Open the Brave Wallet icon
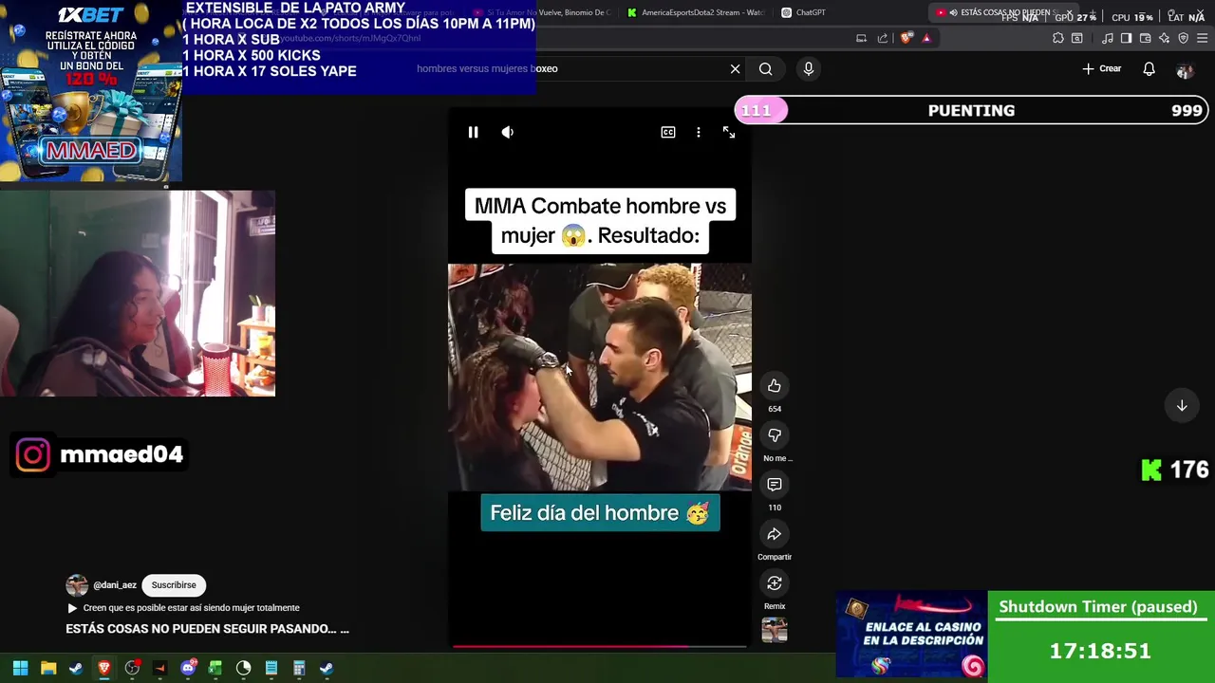 click(x=1146, y=39)
